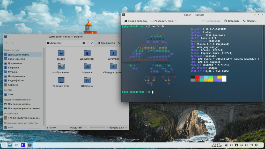Toggle Две панели split view

coord(106,43)
